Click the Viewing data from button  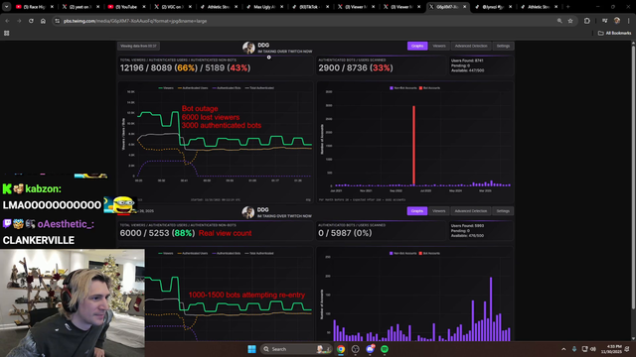click(x=139, y=46)
